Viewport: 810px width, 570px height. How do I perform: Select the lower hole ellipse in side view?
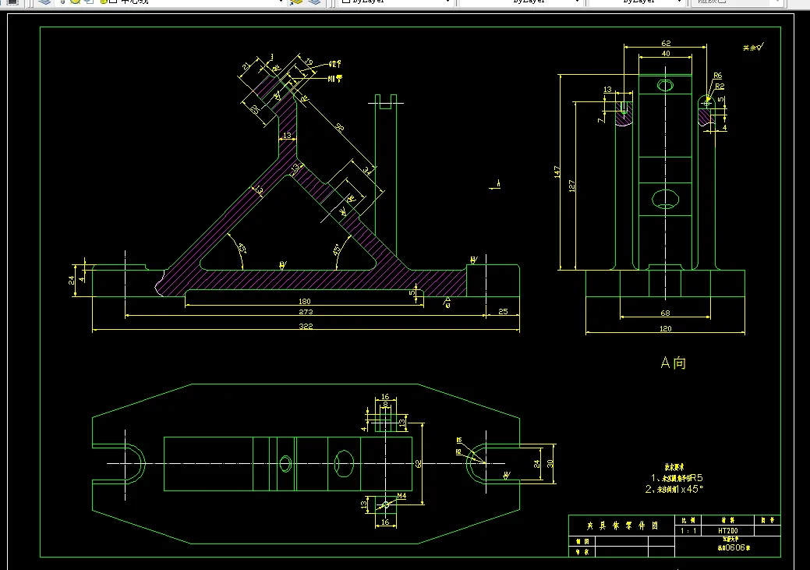click(665, 199)
